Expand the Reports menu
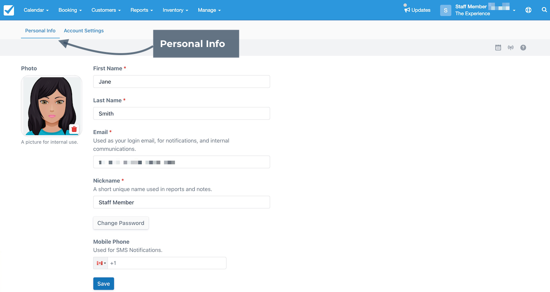Image resolution: width=550 pixels, height=292 pixels. 141,10
